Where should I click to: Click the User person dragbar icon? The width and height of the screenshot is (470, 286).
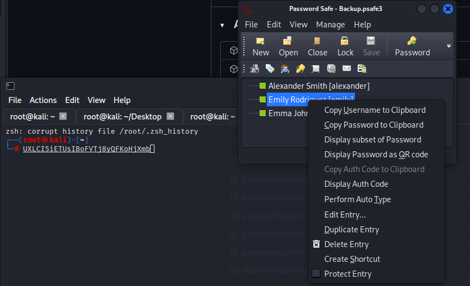coord(285,68)
